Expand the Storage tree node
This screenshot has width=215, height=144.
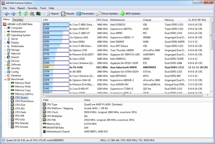(x=5, y=50)
